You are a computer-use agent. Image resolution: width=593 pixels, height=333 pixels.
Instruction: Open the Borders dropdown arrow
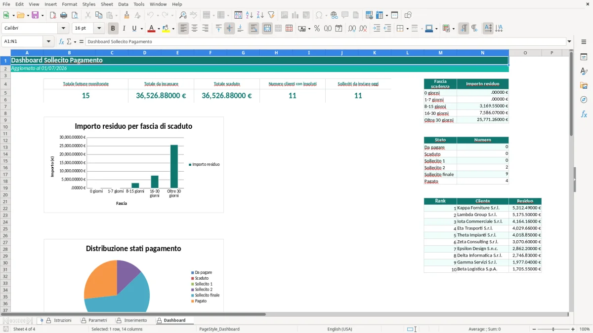(x=407, y=29)
